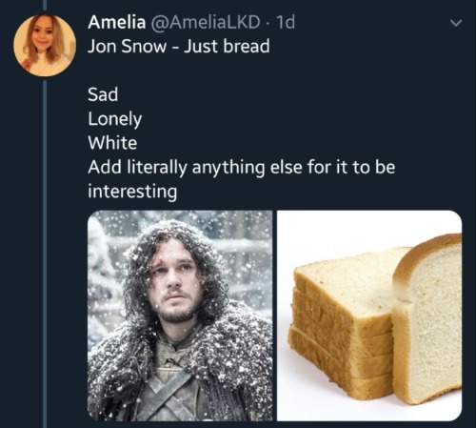The image size is (476, 428).
Task: Click Jon Snow's face in photo
Action: coord(175,283)
